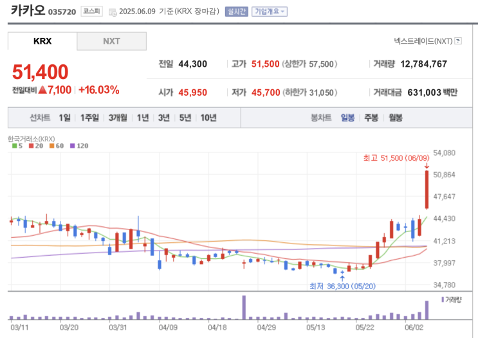Click the 선차트 section label

40,118
